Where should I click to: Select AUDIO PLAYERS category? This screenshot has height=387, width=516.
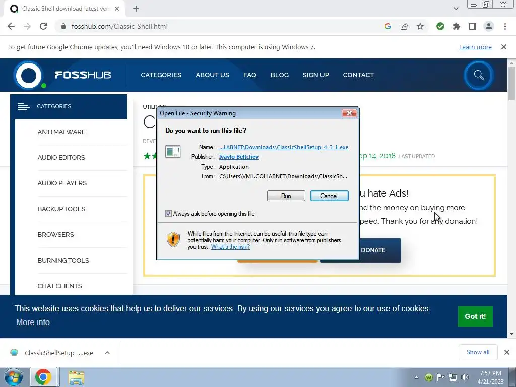62,183
